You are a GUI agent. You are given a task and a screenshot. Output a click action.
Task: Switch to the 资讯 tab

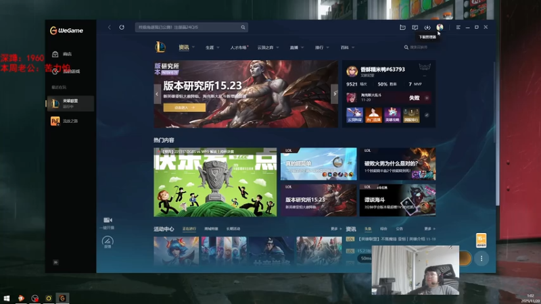point(184,47)
